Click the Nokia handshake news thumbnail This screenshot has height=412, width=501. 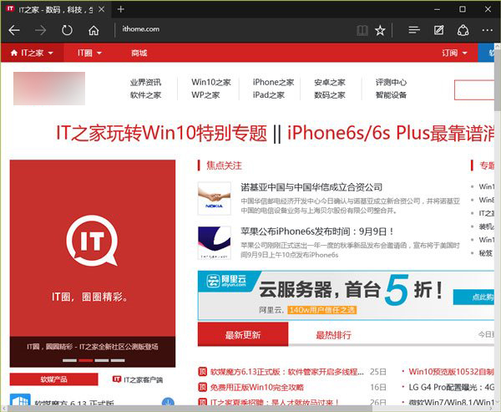[214, 198]
